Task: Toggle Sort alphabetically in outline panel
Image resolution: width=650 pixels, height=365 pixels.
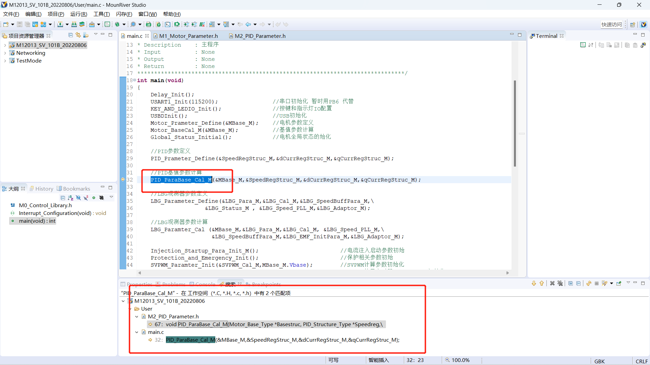Action: coord(70,198)
